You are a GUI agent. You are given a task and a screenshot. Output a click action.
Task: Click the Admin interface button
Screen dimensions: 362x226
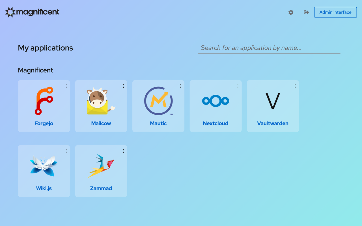(335, 12)
